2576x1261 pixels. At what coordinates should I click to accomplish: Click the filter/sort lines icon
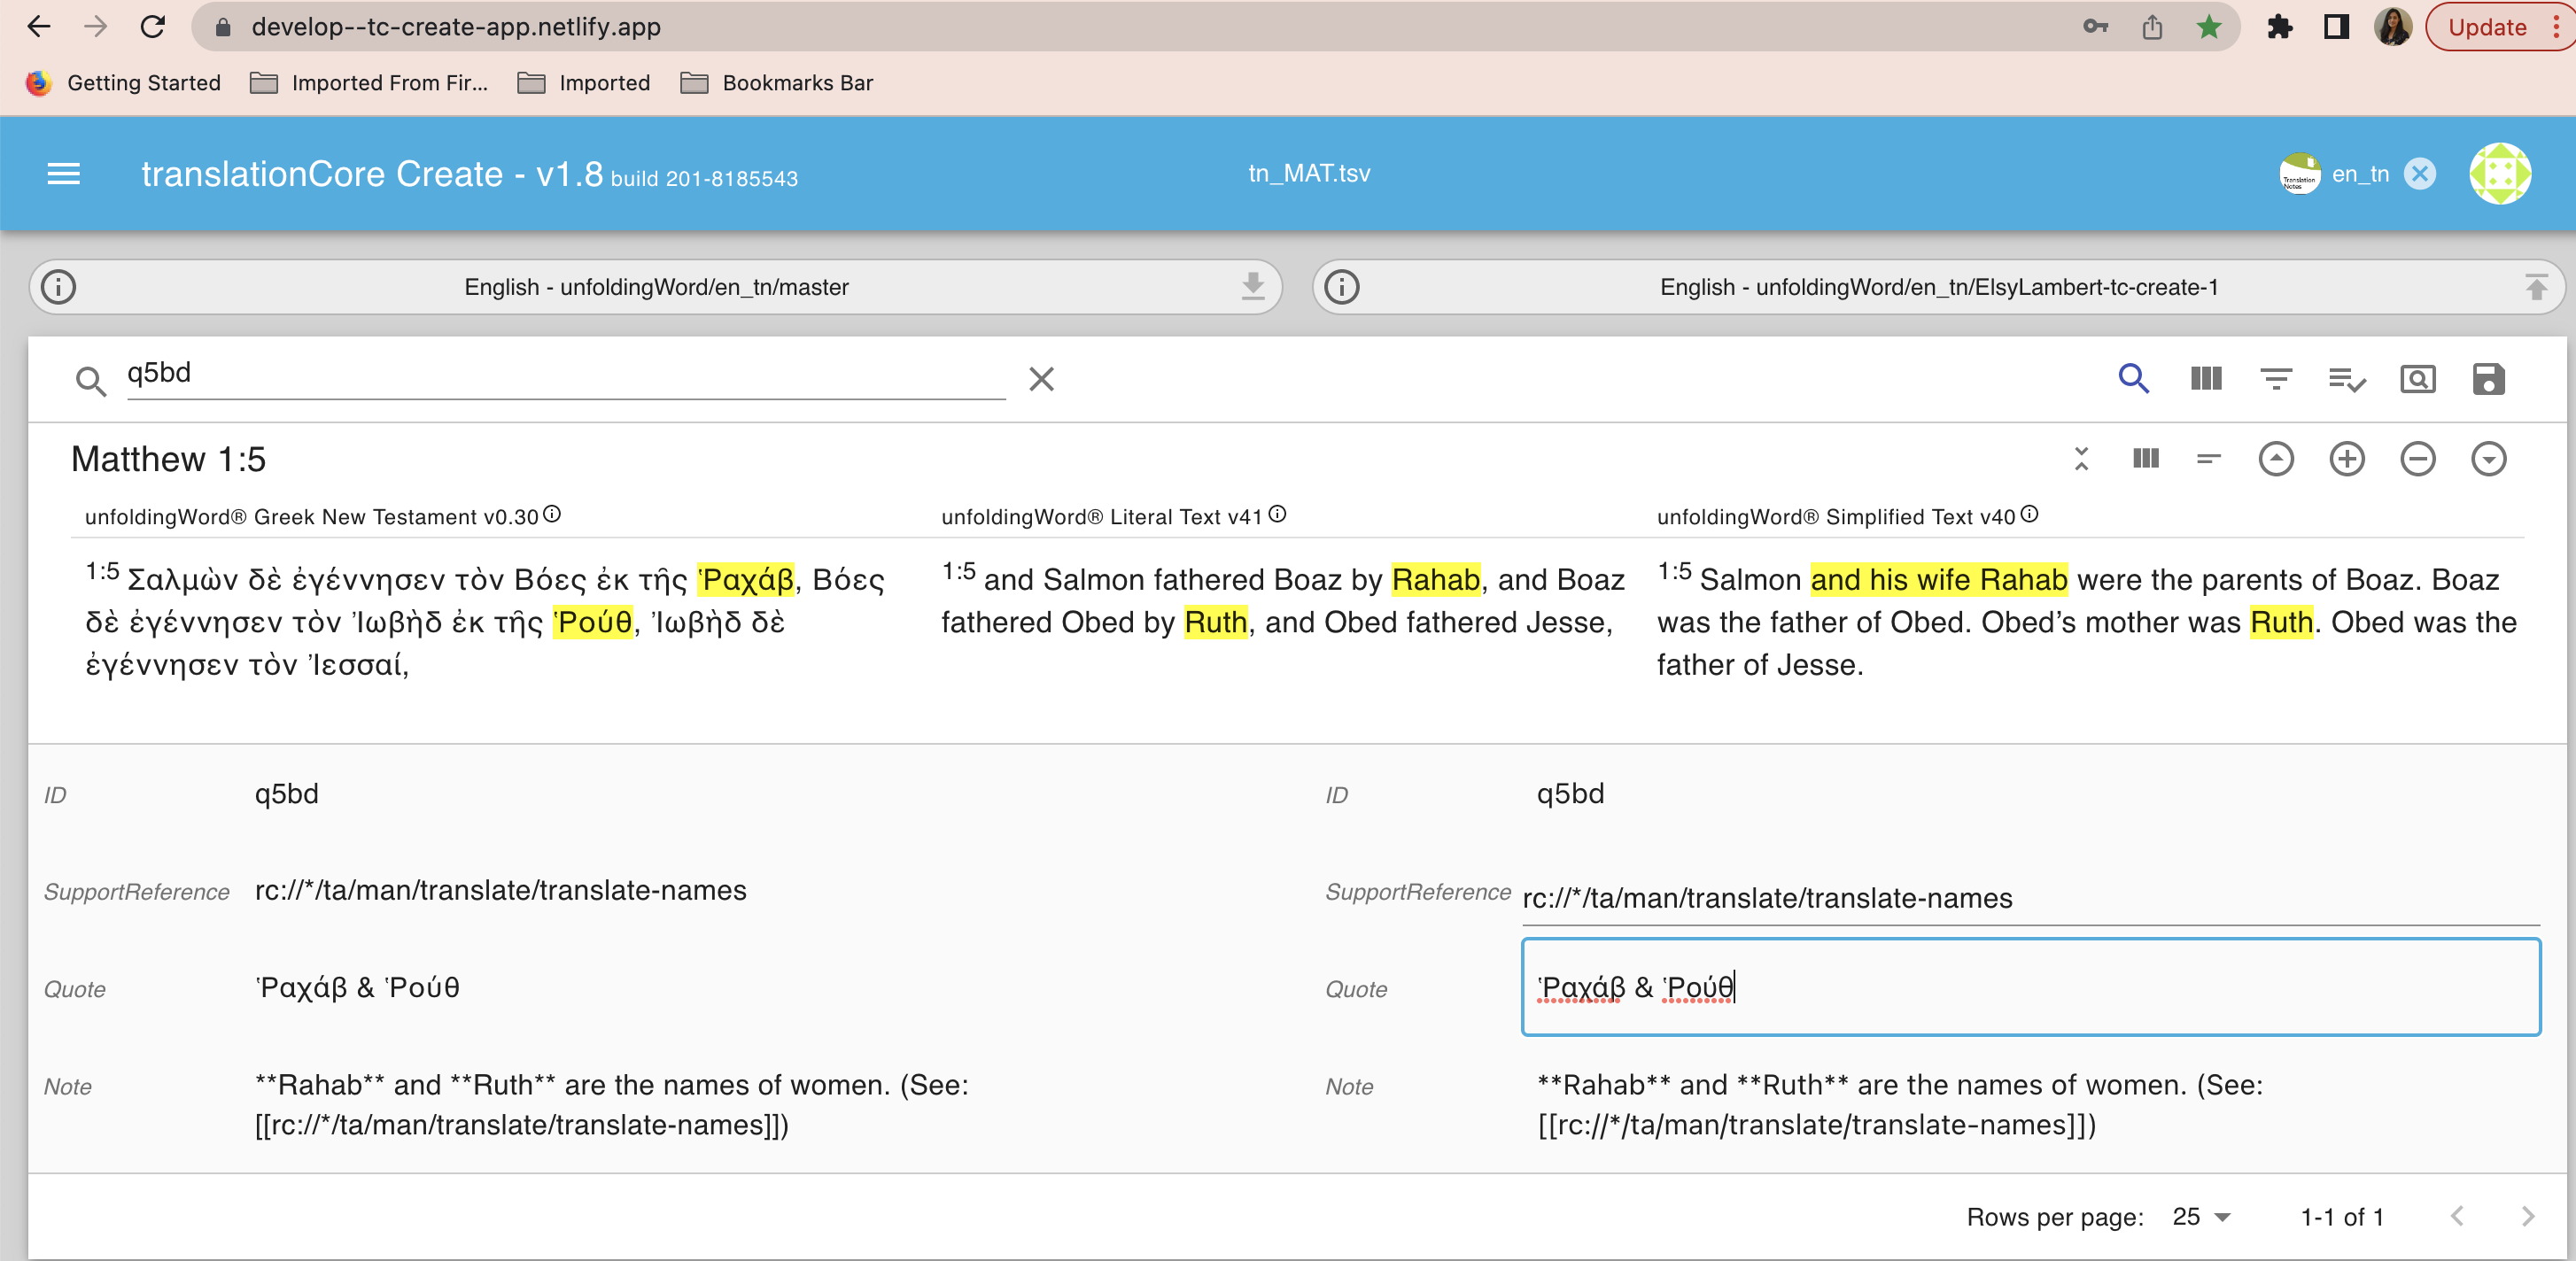point(2276,381)
